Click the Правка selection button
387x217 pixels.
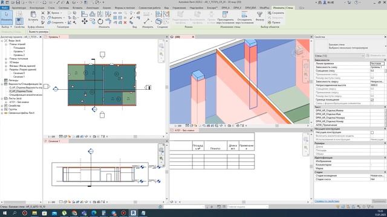pyautogui.click(x=274, y=22)
